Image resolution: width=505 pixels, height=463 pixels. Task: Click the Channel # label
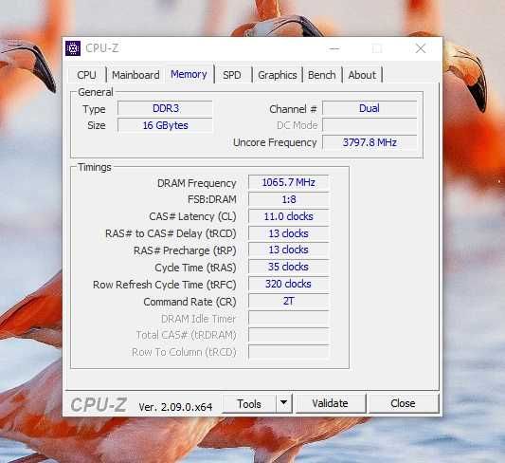click(293, 109)
